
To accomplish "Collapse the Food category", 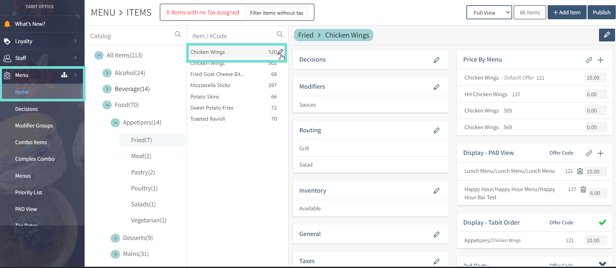I will [x=107, y=105].
